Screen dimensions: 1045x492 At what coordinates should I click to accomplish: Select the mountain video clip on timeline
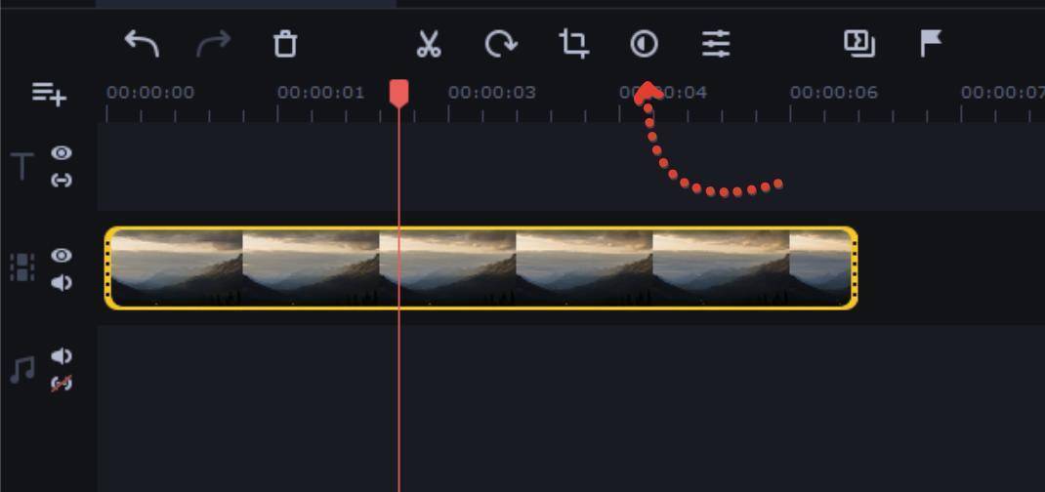(x=481, y=268)
